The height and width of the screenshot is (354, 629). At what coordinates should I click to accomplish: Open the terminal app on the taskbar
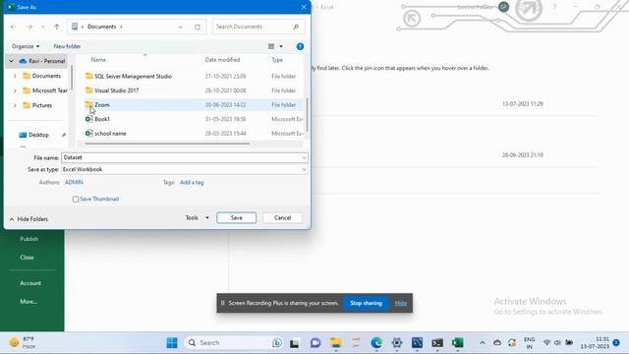click(x=437, y=343)
